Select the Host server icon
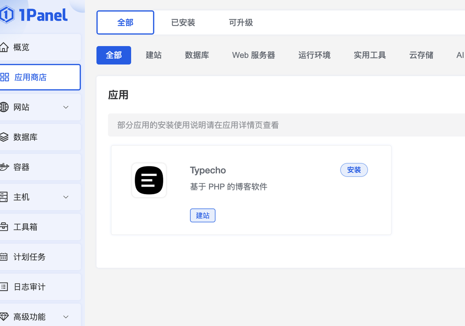This screenshot has height=326, width=465. (4, 197)
